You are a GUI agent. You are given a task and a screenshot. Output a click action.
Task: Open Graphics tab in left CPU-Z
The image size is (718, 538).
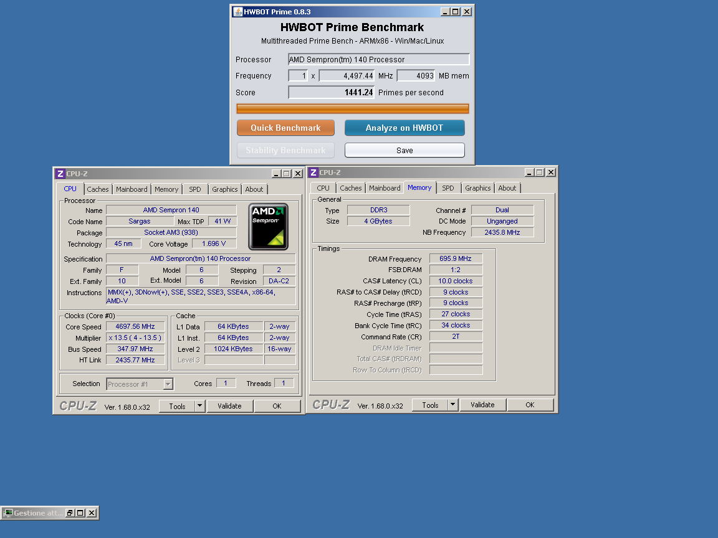click(x=225, y=189)
